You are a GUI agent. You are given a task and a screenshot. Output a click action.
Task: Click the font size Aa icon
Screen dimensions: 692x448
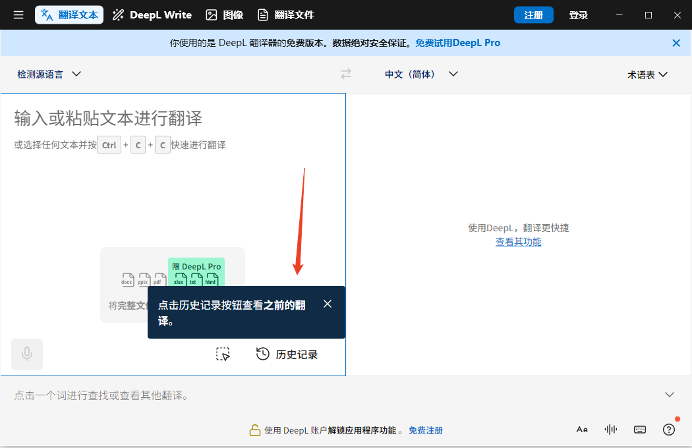tap(582, 430)
